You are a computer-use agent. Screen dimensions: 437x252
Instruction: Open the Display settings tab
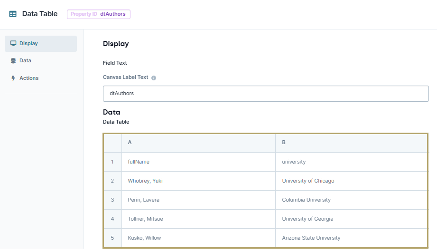41,44
